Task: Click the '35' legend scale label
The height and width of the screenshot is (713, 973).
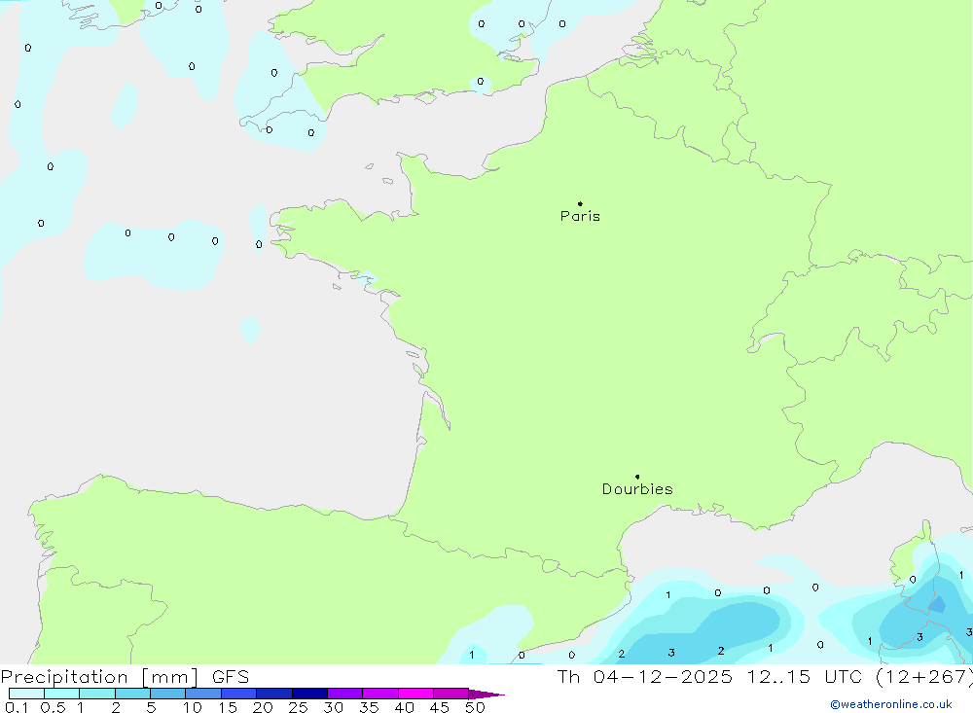Action: tap(369, 707)
